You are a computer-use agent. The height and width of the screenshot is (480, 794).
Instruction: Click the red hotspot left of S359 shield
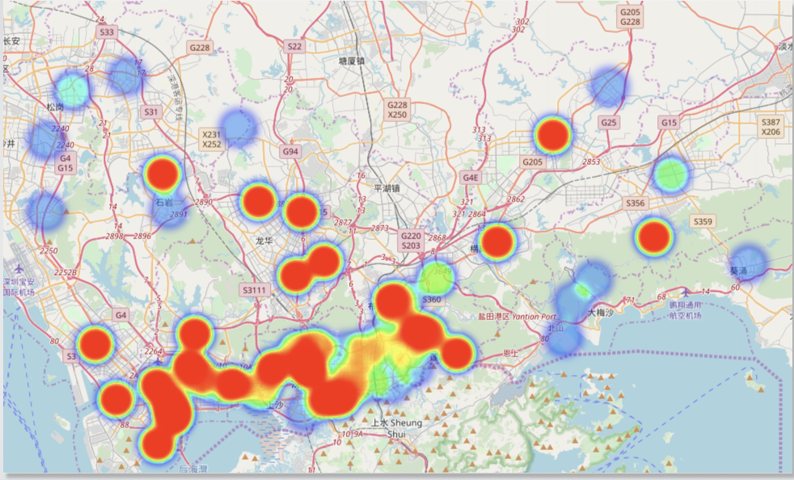(x=654, y=237)
